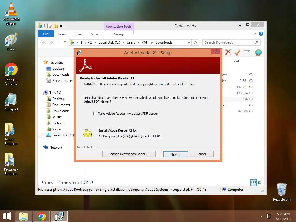Refresh the Downloads folder view
The height and width of the screenshot is (222, 296).
(195, 42)
